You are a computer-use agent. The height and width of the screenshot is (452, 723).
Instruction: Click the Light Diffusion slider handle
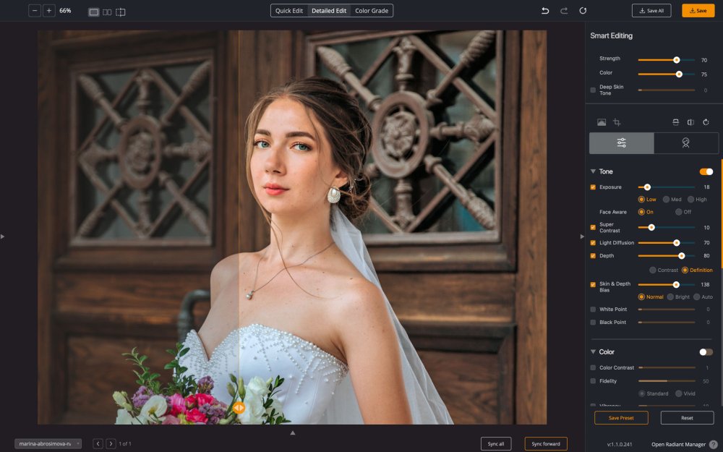coord(677,242)
